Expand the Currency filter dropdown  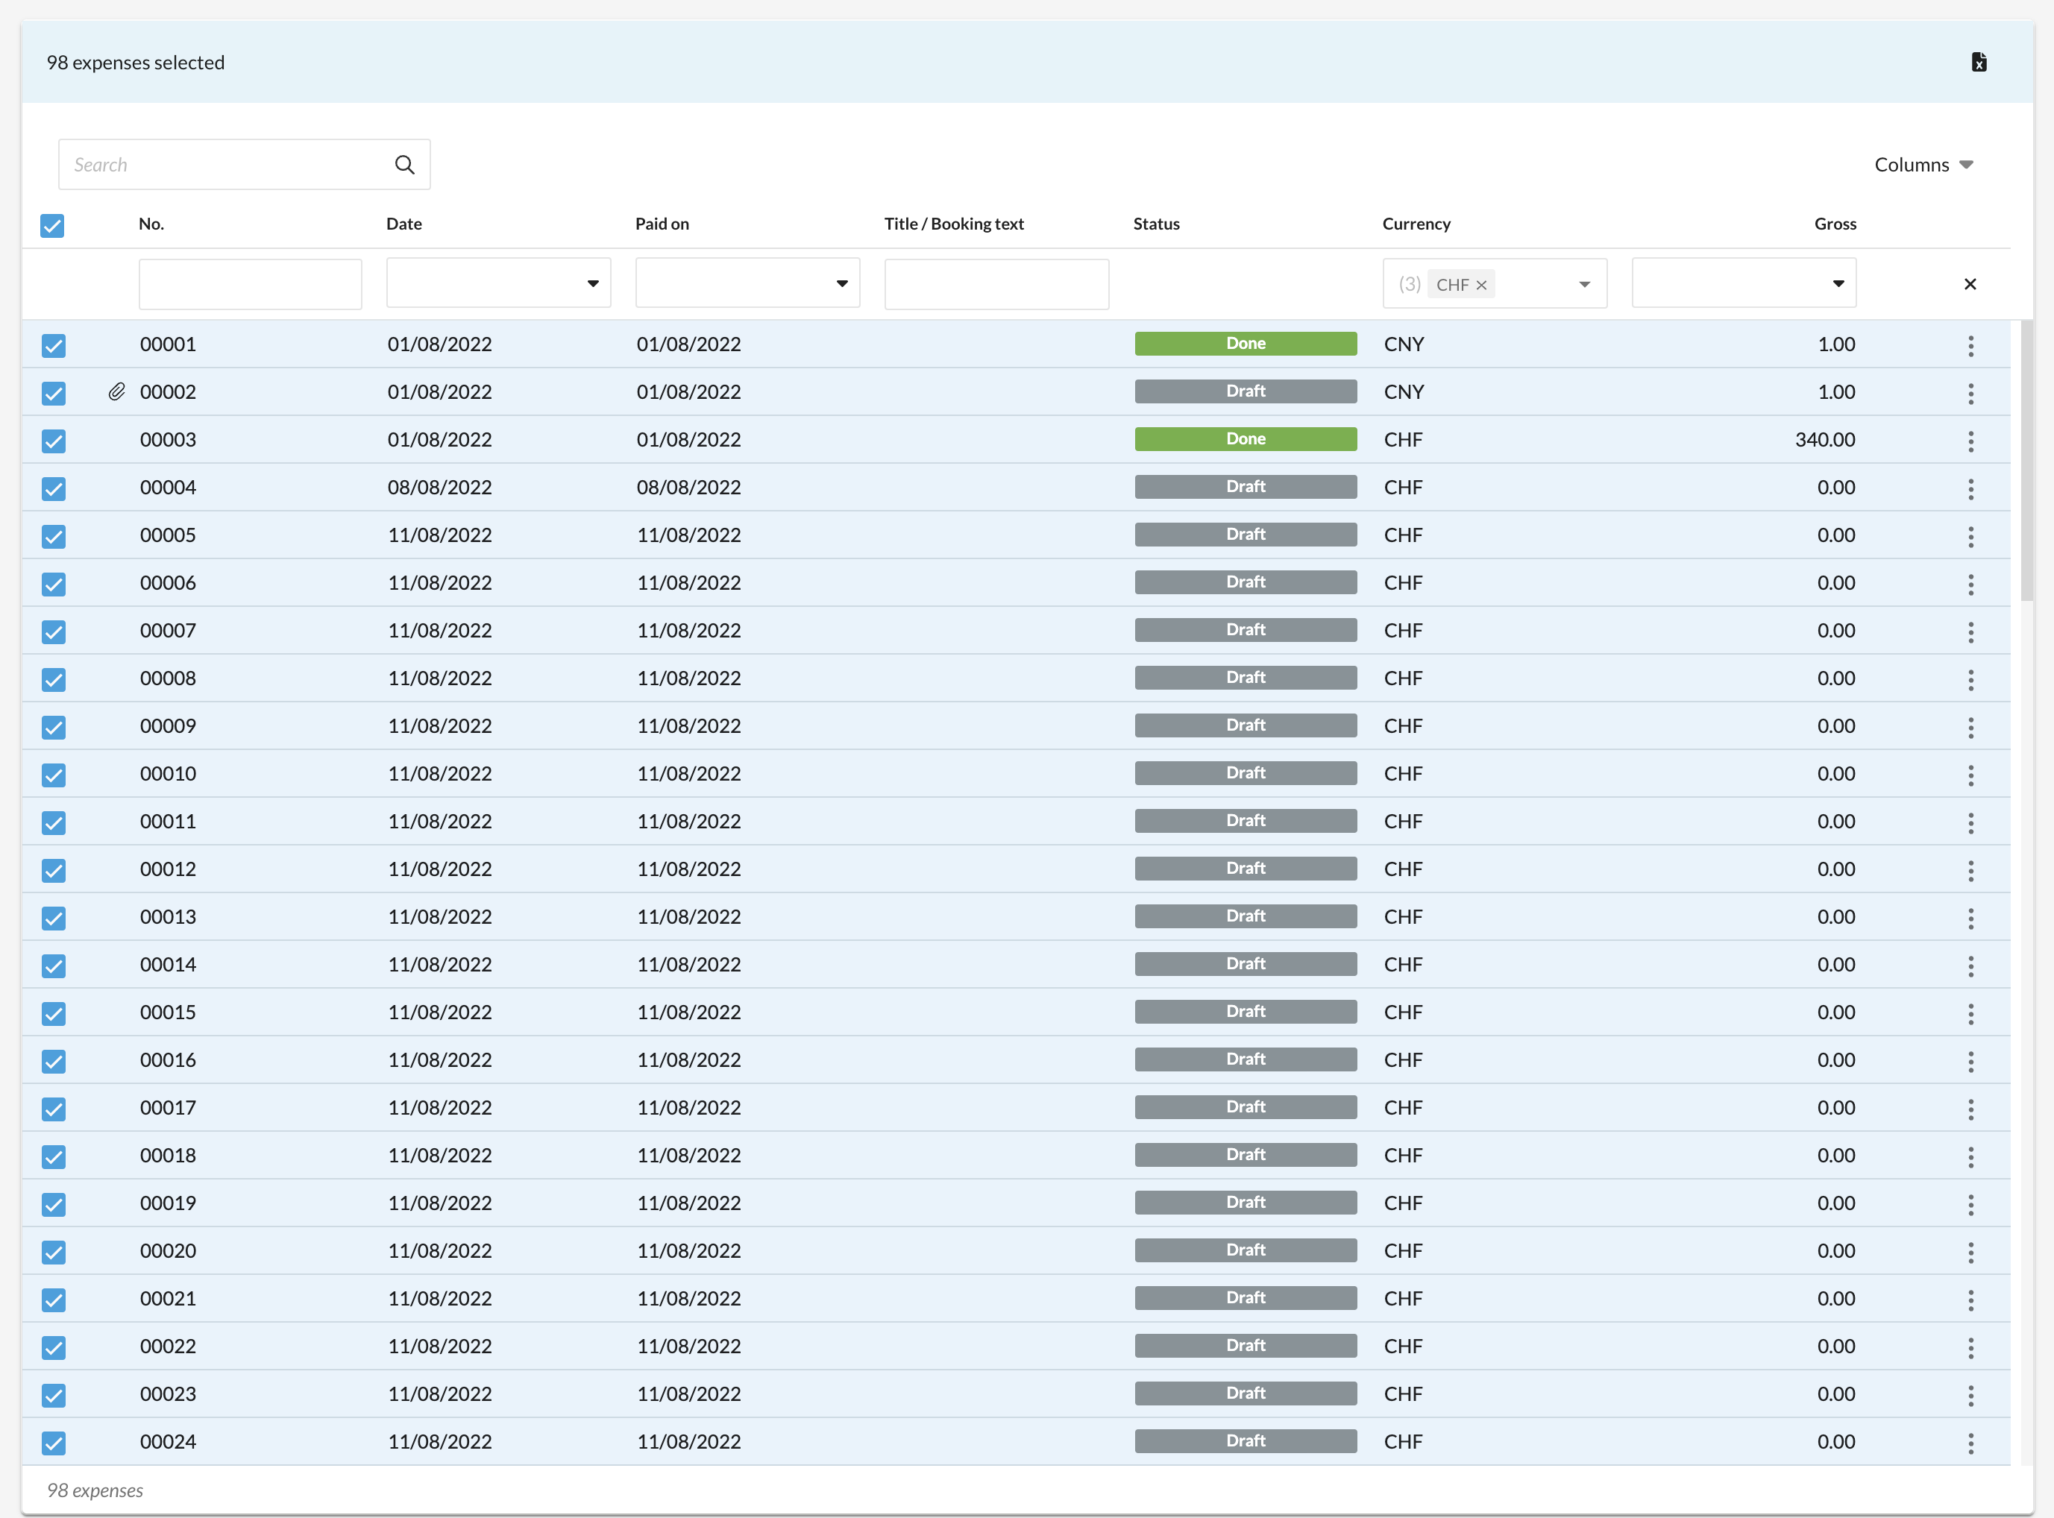tap(1584, 284)
